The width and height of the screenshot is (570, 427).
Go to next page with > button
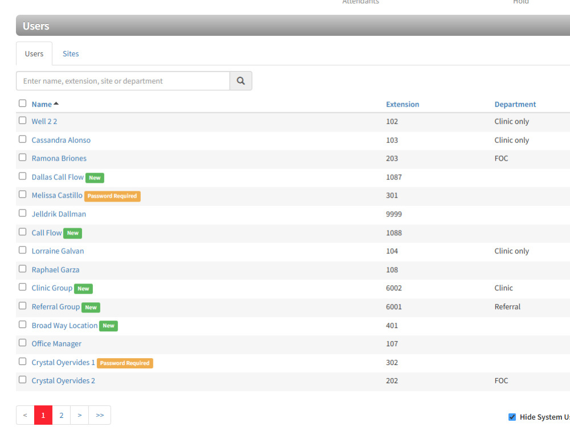[80, 415]
